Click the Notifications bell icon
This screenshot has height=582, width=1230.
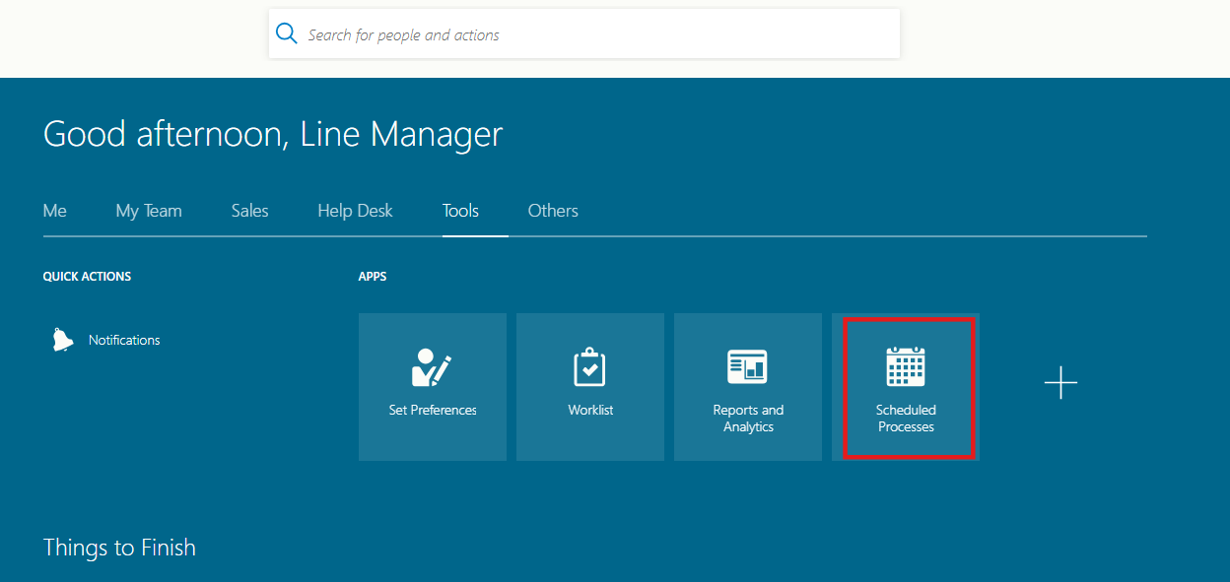(61, 338)
